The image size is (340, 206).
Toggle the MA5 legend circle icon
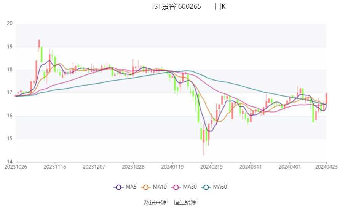tap(118, 187)
